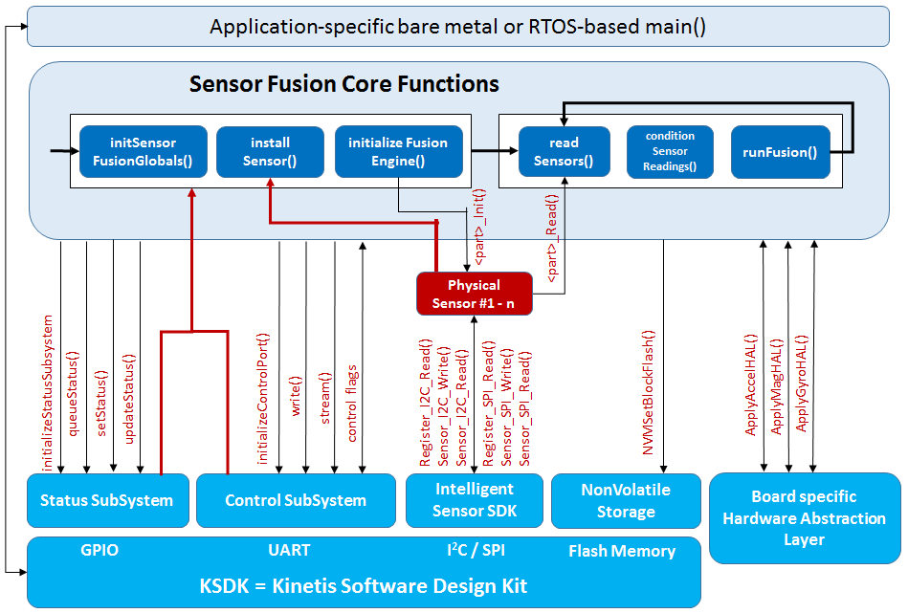Click the NonVolatile Storage block

click(x=626, y=500)
